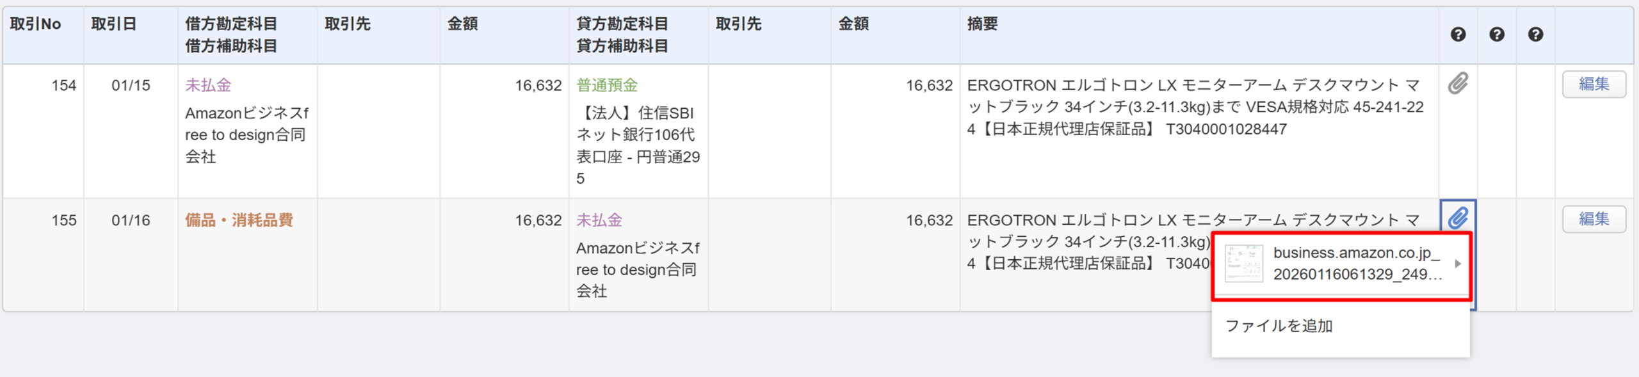Image resolution: width=1639 pixels, height=377 pixels.
Task: Expand arrow beside business.amazon.co.jp file
Action: 1458,264
